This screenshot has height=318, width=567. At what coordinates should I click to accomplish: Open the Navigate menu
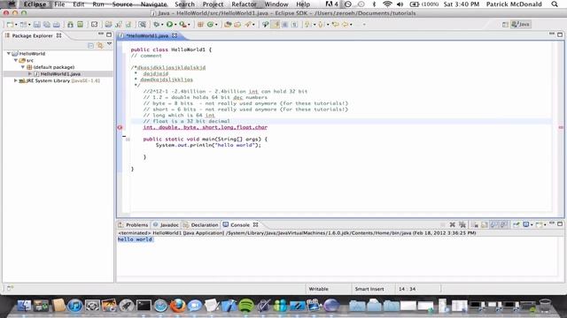point(153,4)
